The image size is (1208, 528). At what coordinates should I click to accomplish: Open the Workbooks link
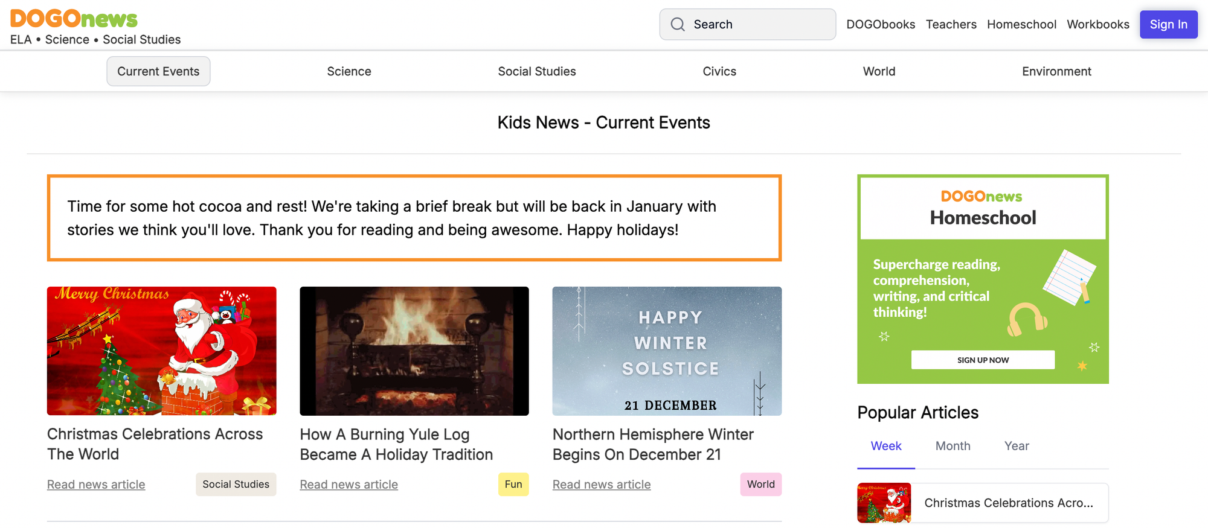click(1097, 24)
